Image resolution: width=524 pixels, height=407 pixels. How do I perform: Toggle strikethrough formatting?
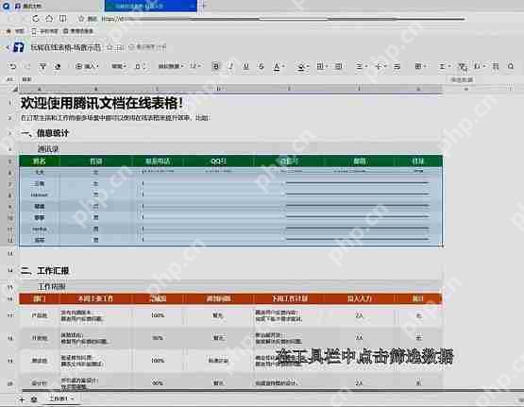[x=261, y=66]
